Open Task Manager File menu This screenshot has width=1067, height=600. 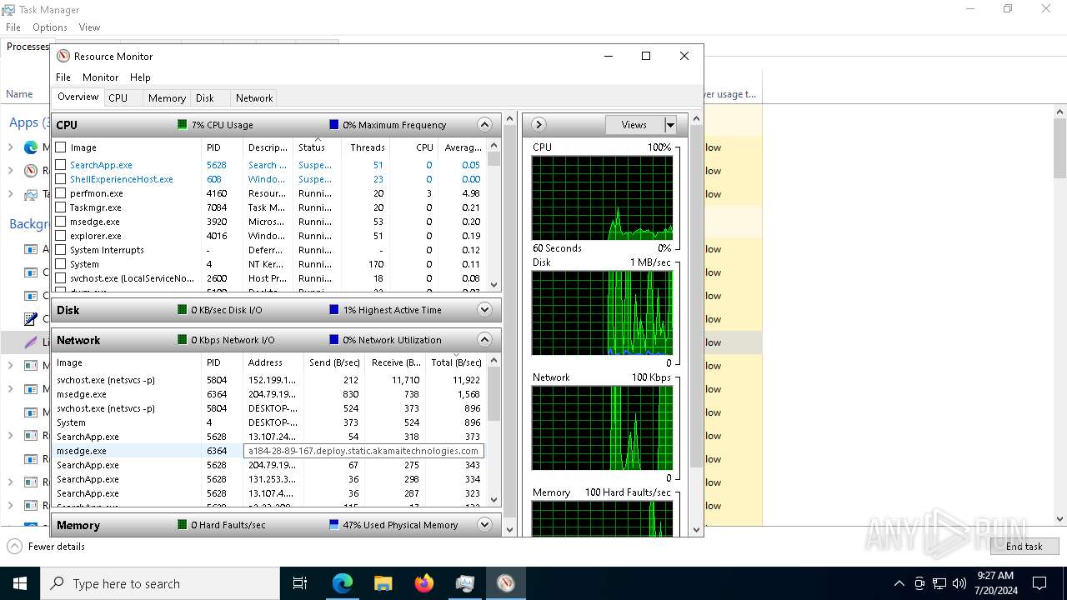[x=13, y=27]
